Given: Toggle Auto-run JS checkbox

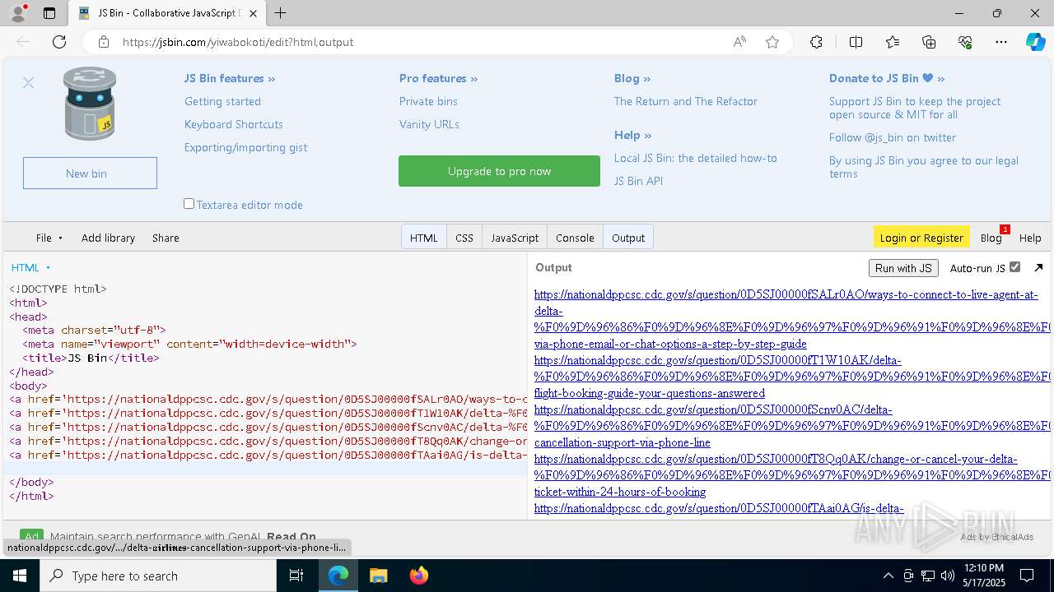Looking at the screenshot, I should point(1014,267).
